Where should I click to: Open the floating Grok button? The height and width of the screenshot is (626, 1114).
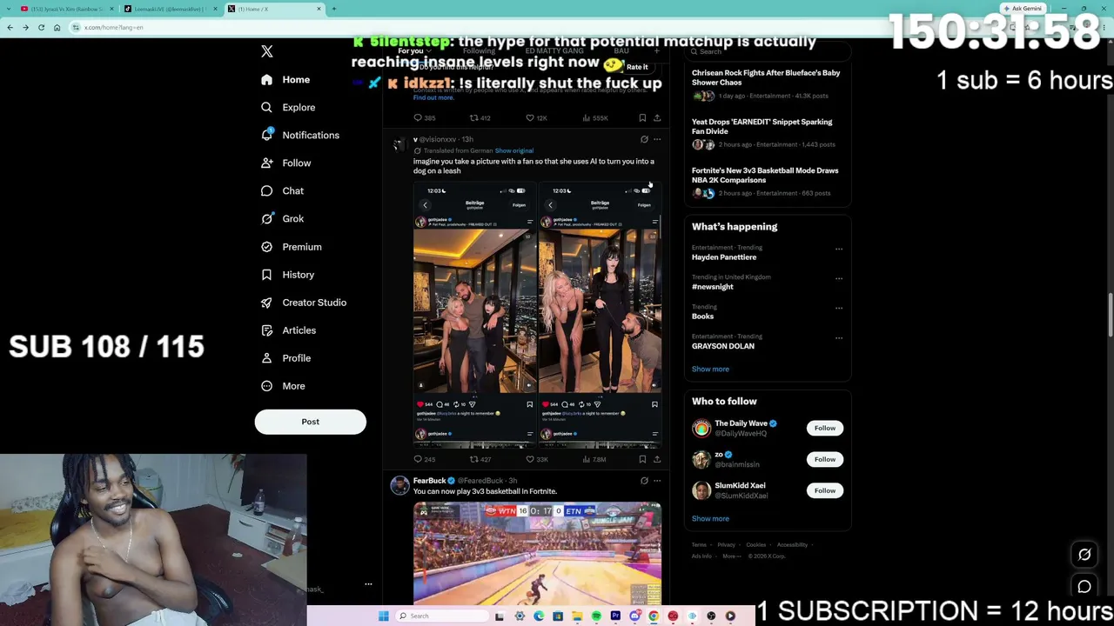(1084, 555)
